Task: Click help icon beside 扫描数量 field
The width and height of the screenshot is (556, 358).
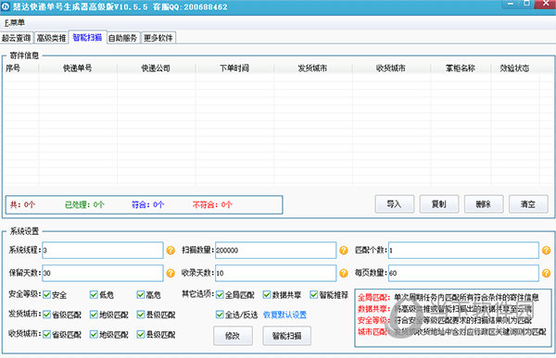Action: pyautogui.click(x=344, y=251)
